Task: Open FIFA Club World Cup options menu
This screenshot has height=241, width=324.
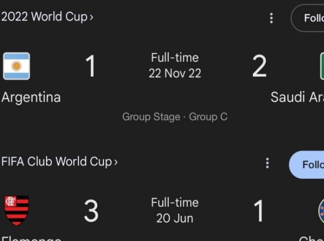Action: [x=267, y=163]
